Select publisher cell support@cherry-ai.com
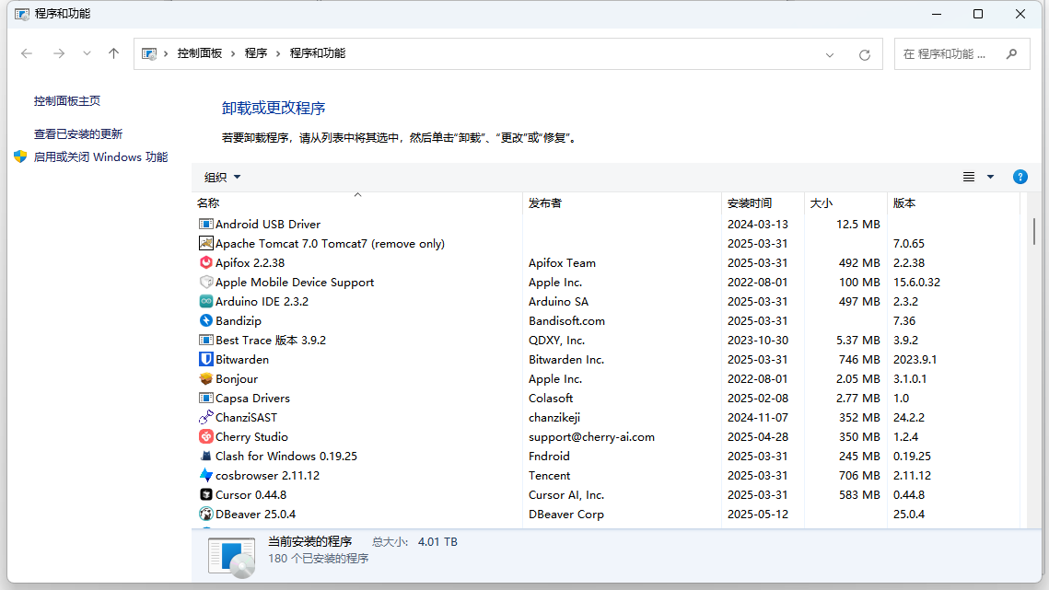Viewport: 1049px width, 590px height. (x=591, y=437)
